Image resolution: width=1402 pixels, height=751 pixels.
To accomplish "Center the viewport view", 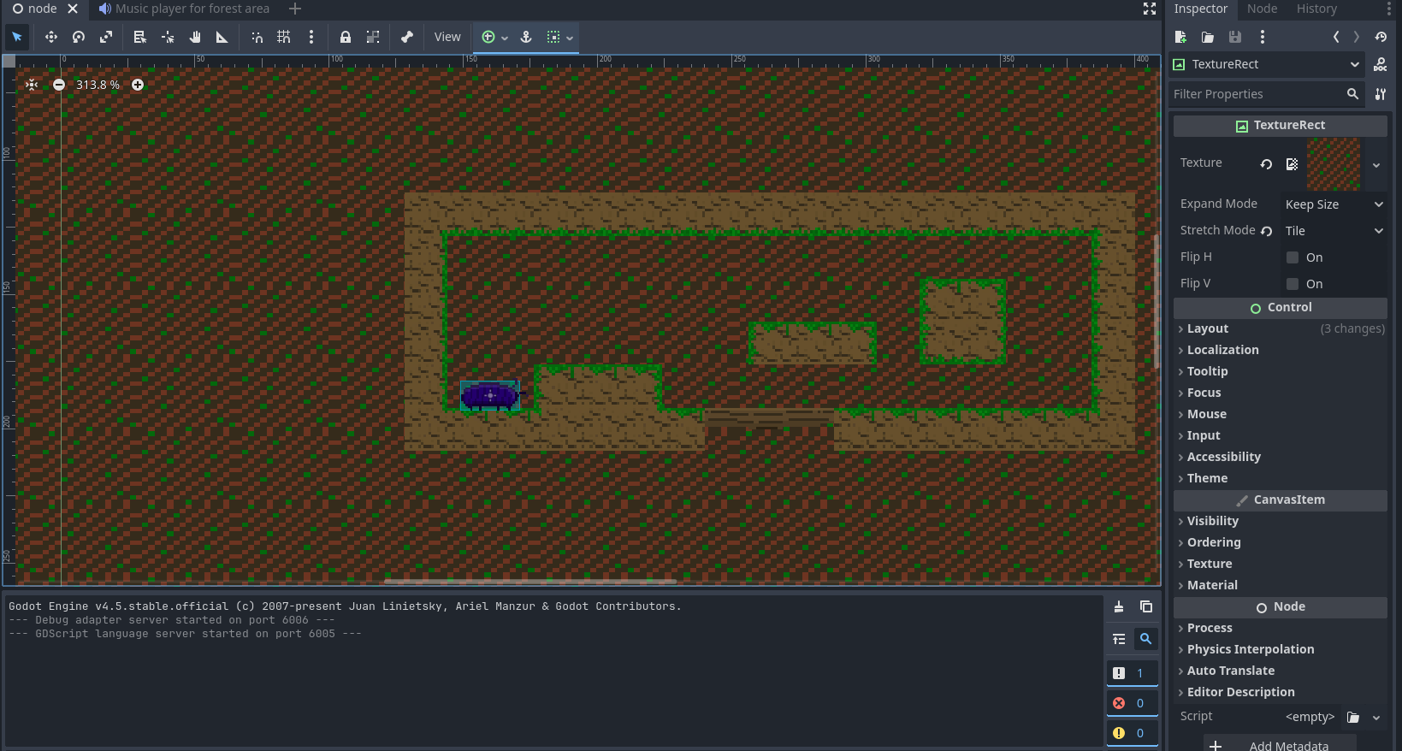I will point(32,85).
